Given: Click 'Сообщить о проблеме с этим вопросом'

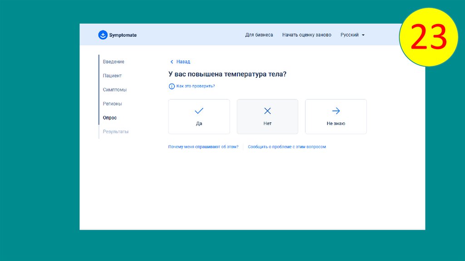Looking at the screenshot, I should point(287,147).
